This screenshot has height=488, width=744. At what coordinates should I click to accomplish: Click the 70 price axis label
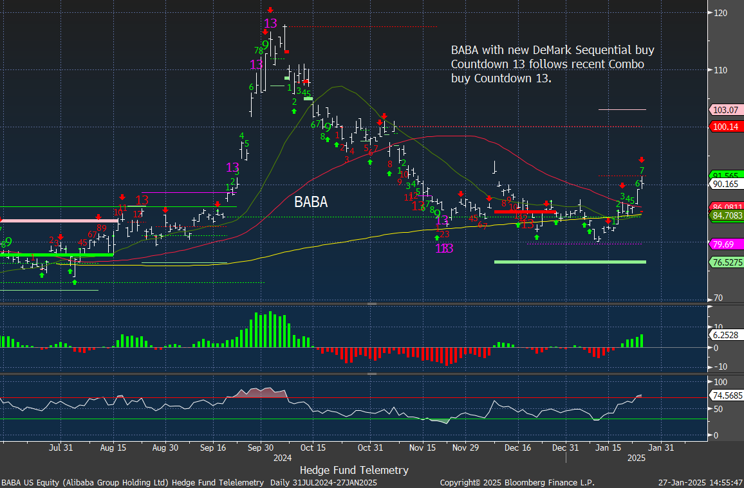[x=718, y=298]
